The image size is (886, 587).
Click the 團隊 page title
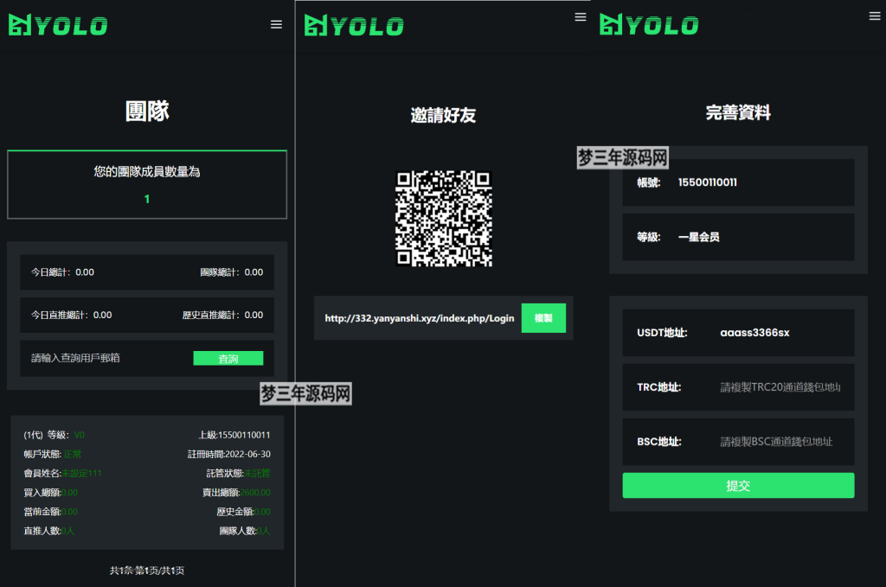[x=147, y=111]
